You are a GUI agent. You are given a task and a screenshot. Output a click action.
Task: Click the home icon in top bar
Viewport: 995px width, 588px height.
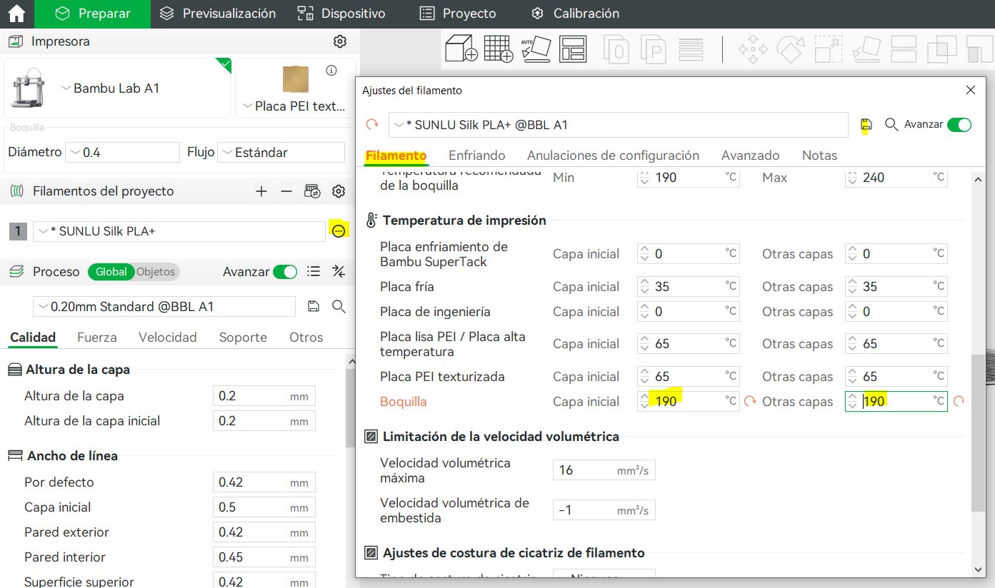[16, 14]
